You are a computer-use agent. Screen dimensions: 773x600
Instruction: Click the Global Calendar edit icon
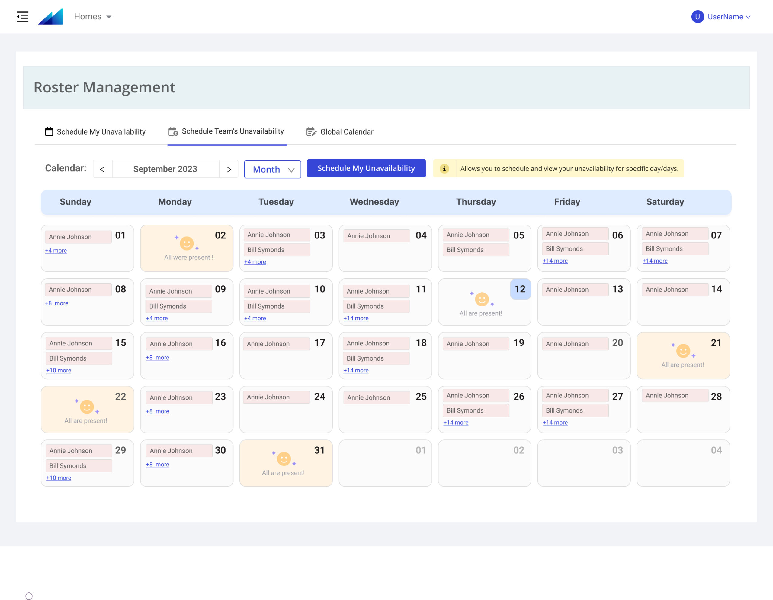(x=311, y=131)
